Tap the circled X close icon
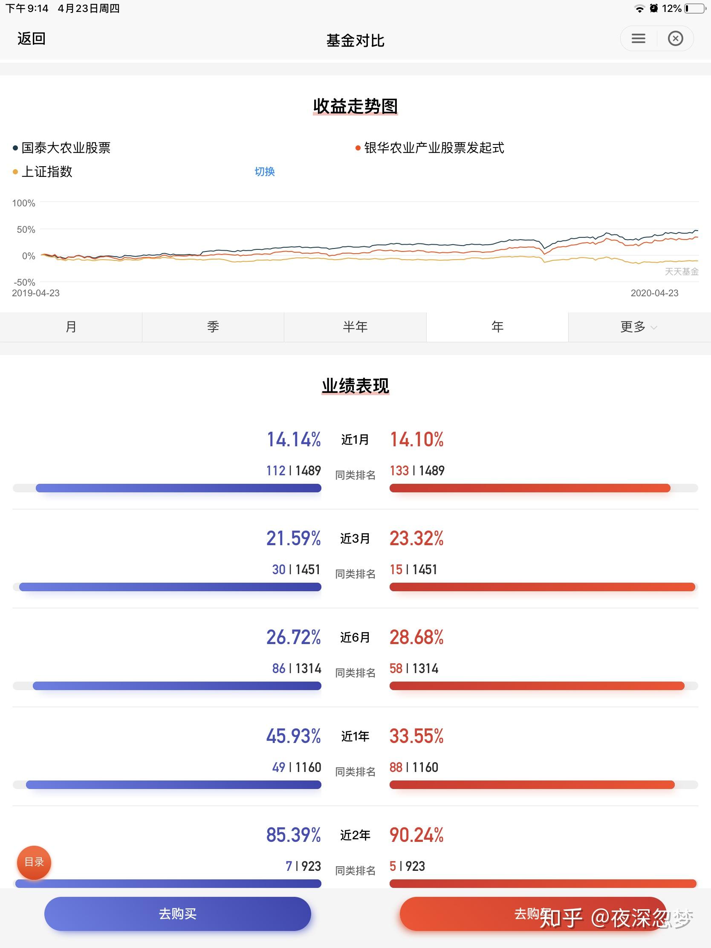 coord(676,38)
